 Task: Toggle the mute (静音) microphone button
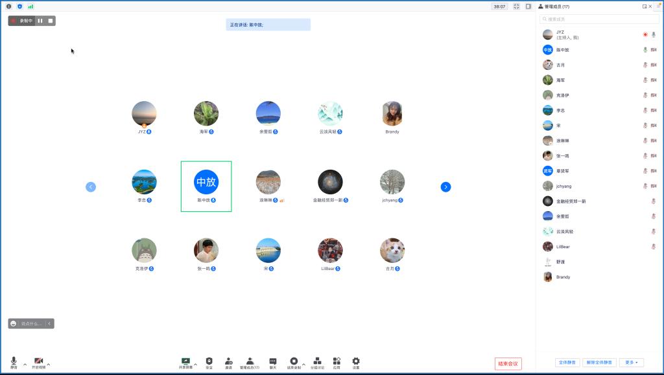coord(14,361)
